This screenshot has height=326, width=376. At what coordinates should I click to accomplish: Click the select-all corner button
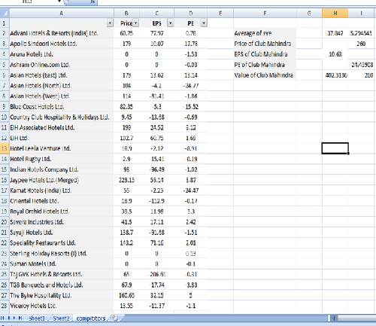tap(5, 13)
